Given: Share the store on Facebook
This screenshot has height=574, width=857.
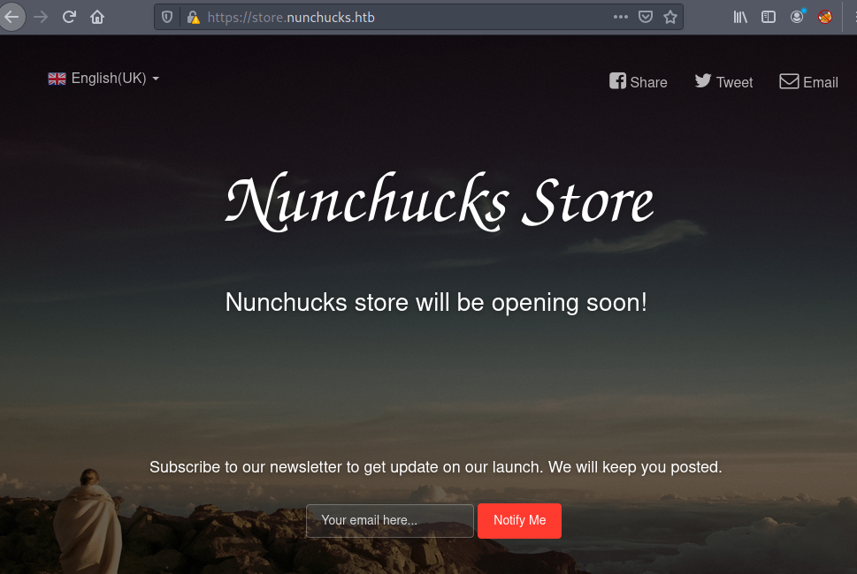Looking at the screenshot, I should 639,82.
